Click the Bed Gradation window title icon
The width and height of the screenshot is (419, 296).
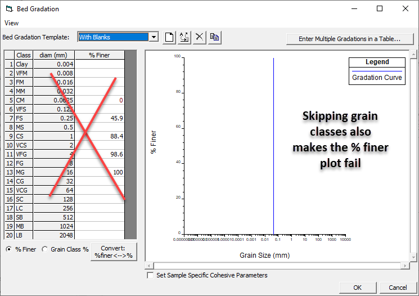click(10, 9)
